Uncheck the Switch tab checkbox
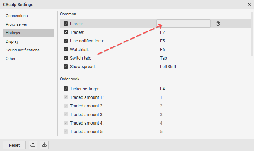 66,58
